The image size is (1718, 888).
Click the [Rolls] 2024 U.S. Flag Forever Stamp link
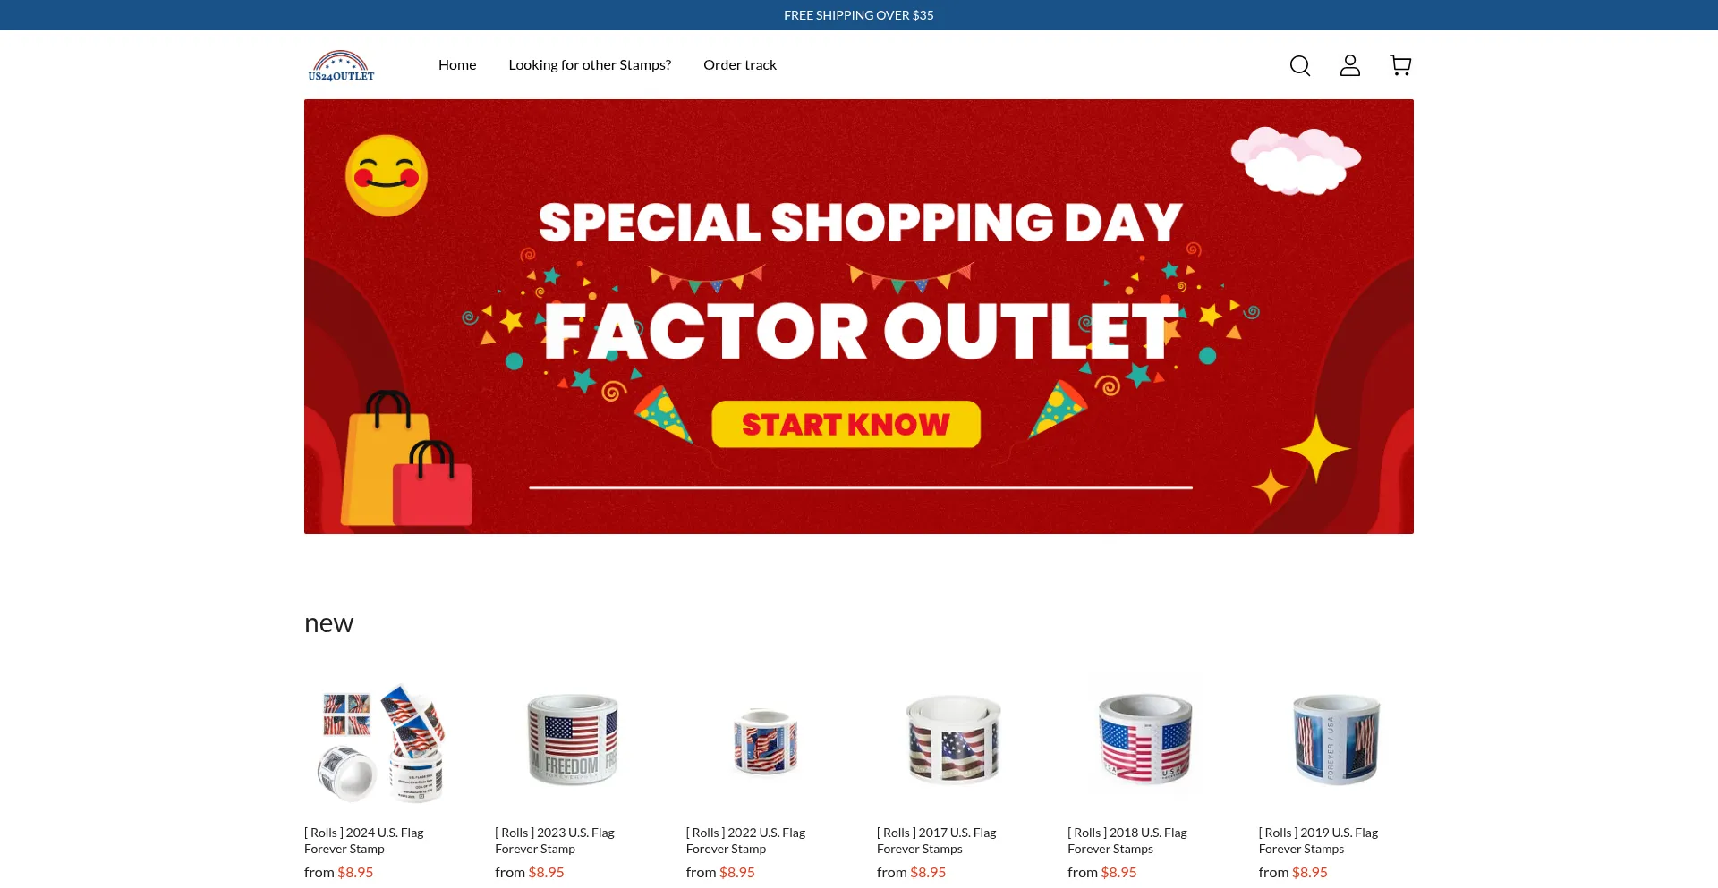click(364, 841)
